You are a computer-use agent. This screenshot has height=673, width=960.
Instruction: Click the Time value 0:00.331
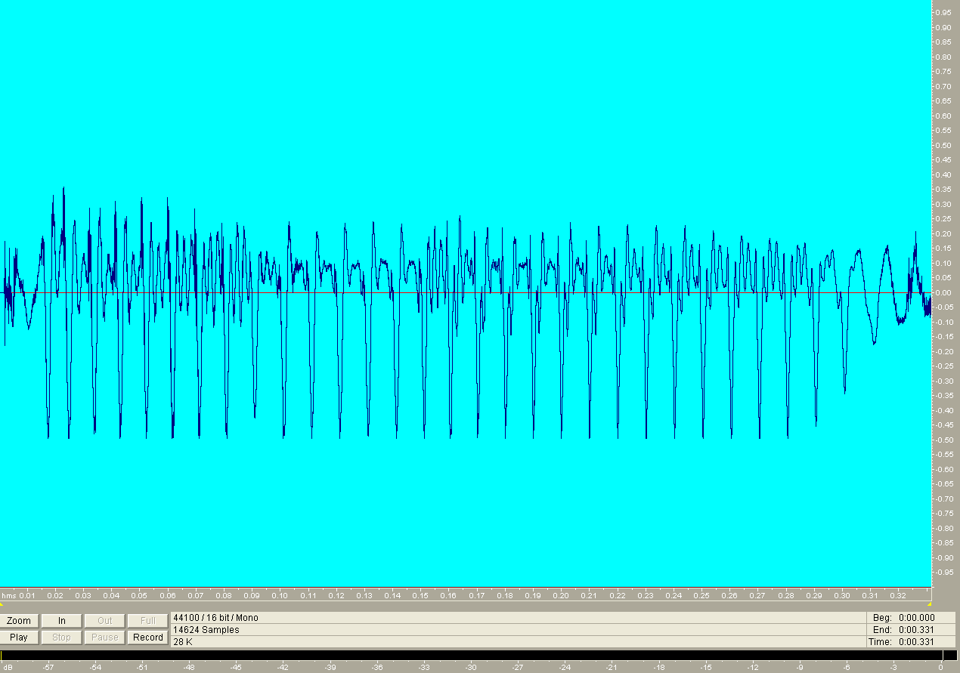[x=916, y=641]
